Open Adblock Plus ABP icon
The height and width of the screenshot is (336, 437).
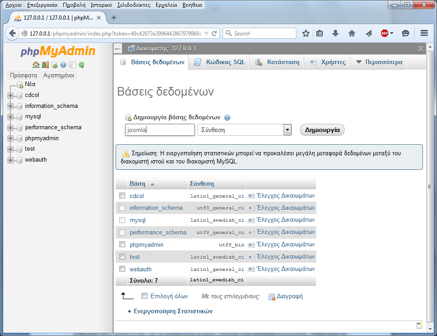click(385, 33)
